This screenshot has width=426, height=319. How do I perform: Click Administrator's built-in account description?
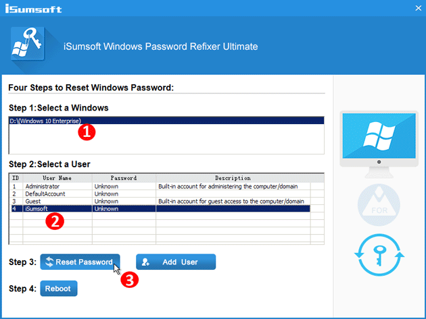(x=228, y=186)
